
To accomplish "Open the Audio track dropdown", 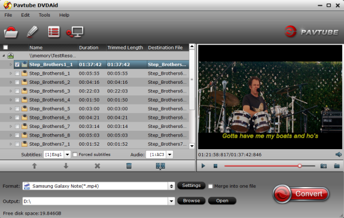I will click(x=170, y=154).
